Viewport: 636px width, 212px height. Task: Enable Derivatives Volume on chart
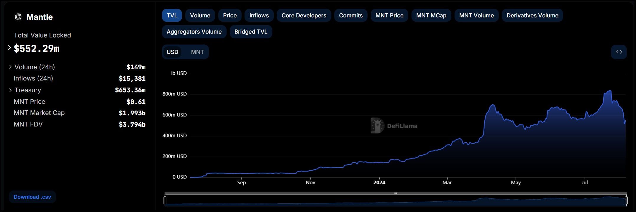click(x=532, y=16)
